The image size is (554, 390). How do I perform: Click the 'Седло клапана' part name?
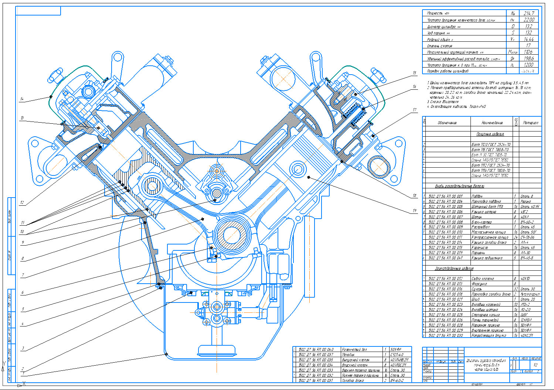(x=483, y=279)
